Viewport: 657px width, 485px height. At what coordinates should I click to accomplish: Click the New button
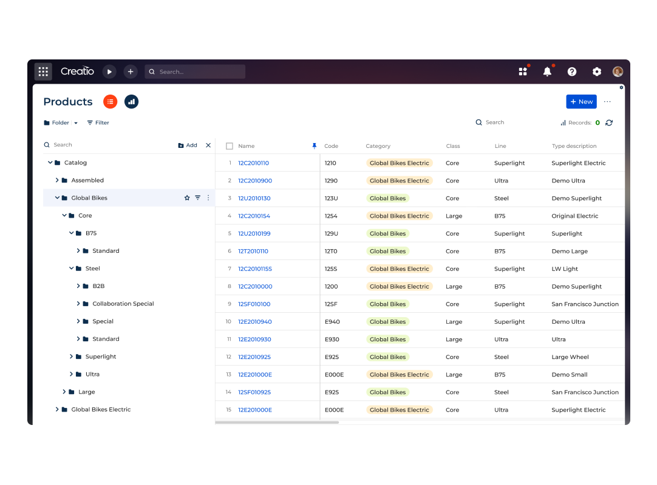pyautogui.click(x=581, y=102)
